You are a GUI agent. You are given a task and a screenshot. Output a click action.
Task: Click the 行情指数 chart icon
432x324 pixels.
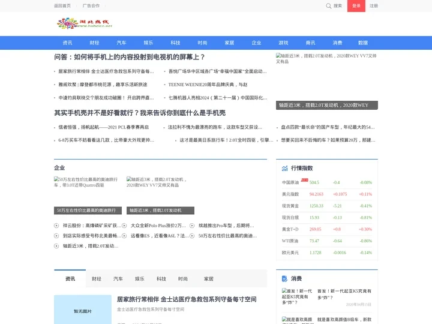(x=284, y=168)
